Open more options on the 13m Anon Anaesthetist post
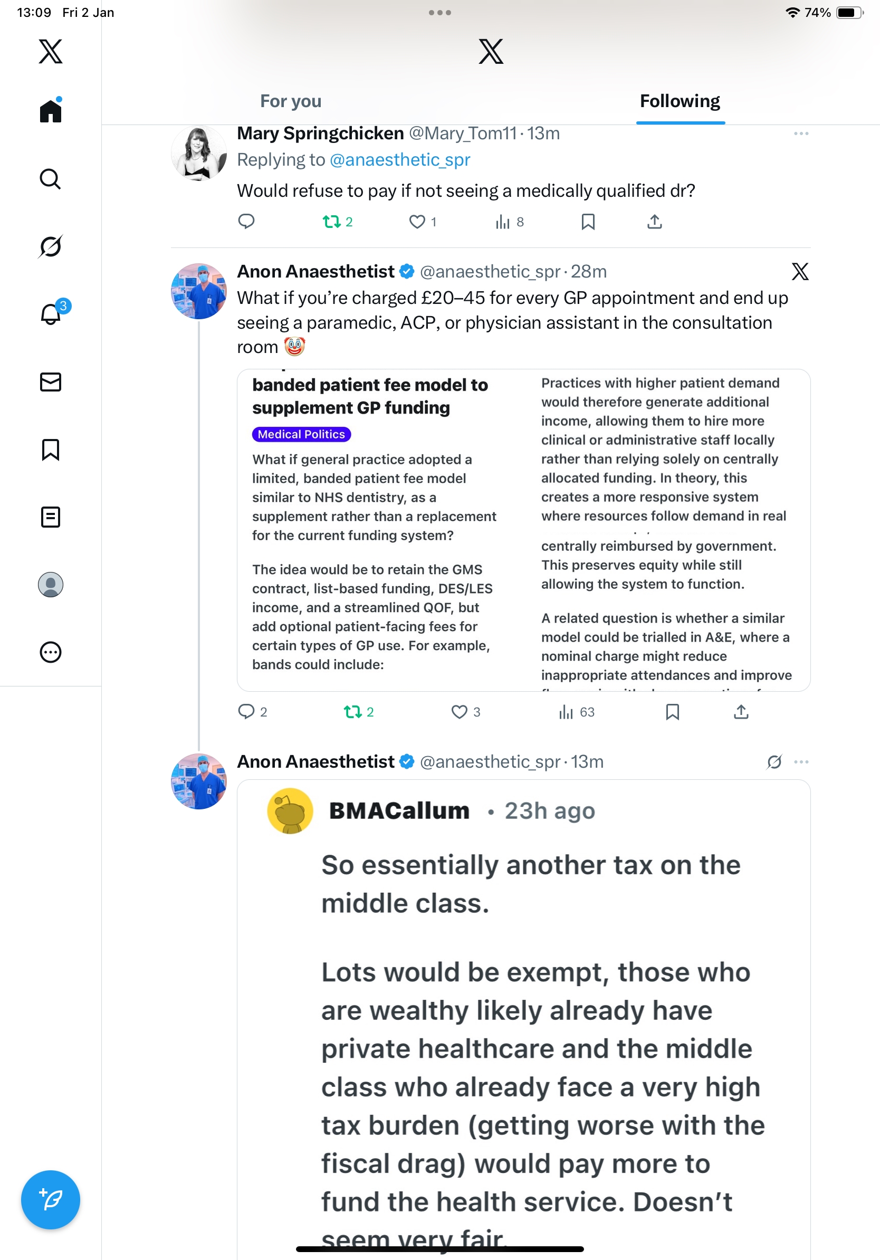The width and height of the screenshot is (880, 1260). [x=800, y=762]
